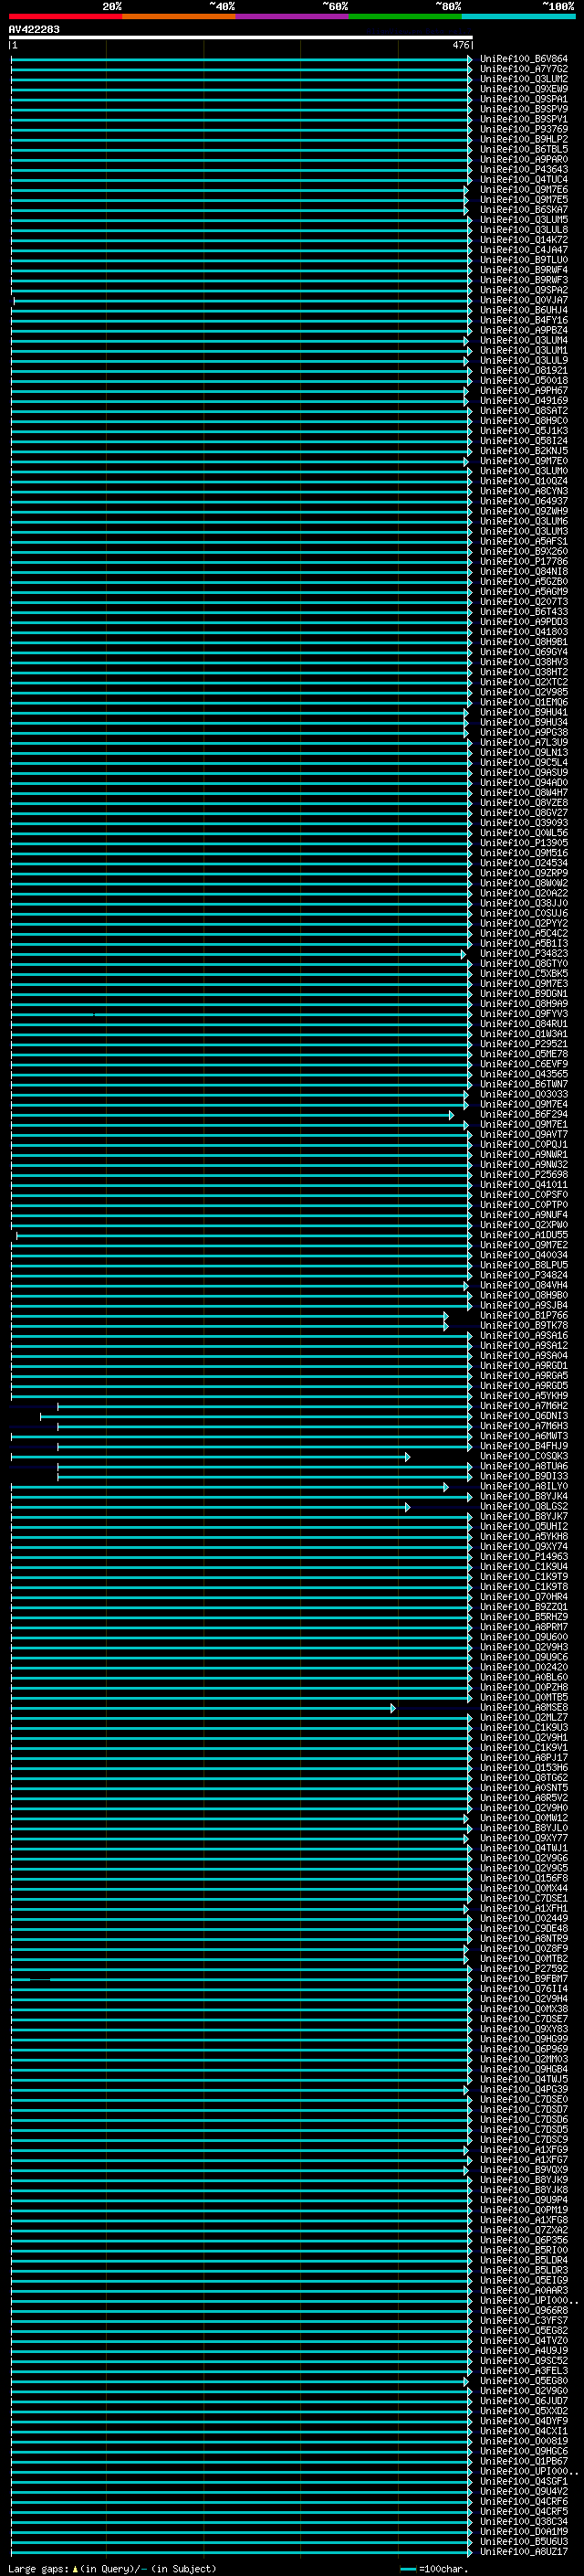Select hit label UniRef100_A7Y7G2
The width and height of the screenshot is (584, 2576).
coord(524,69)
